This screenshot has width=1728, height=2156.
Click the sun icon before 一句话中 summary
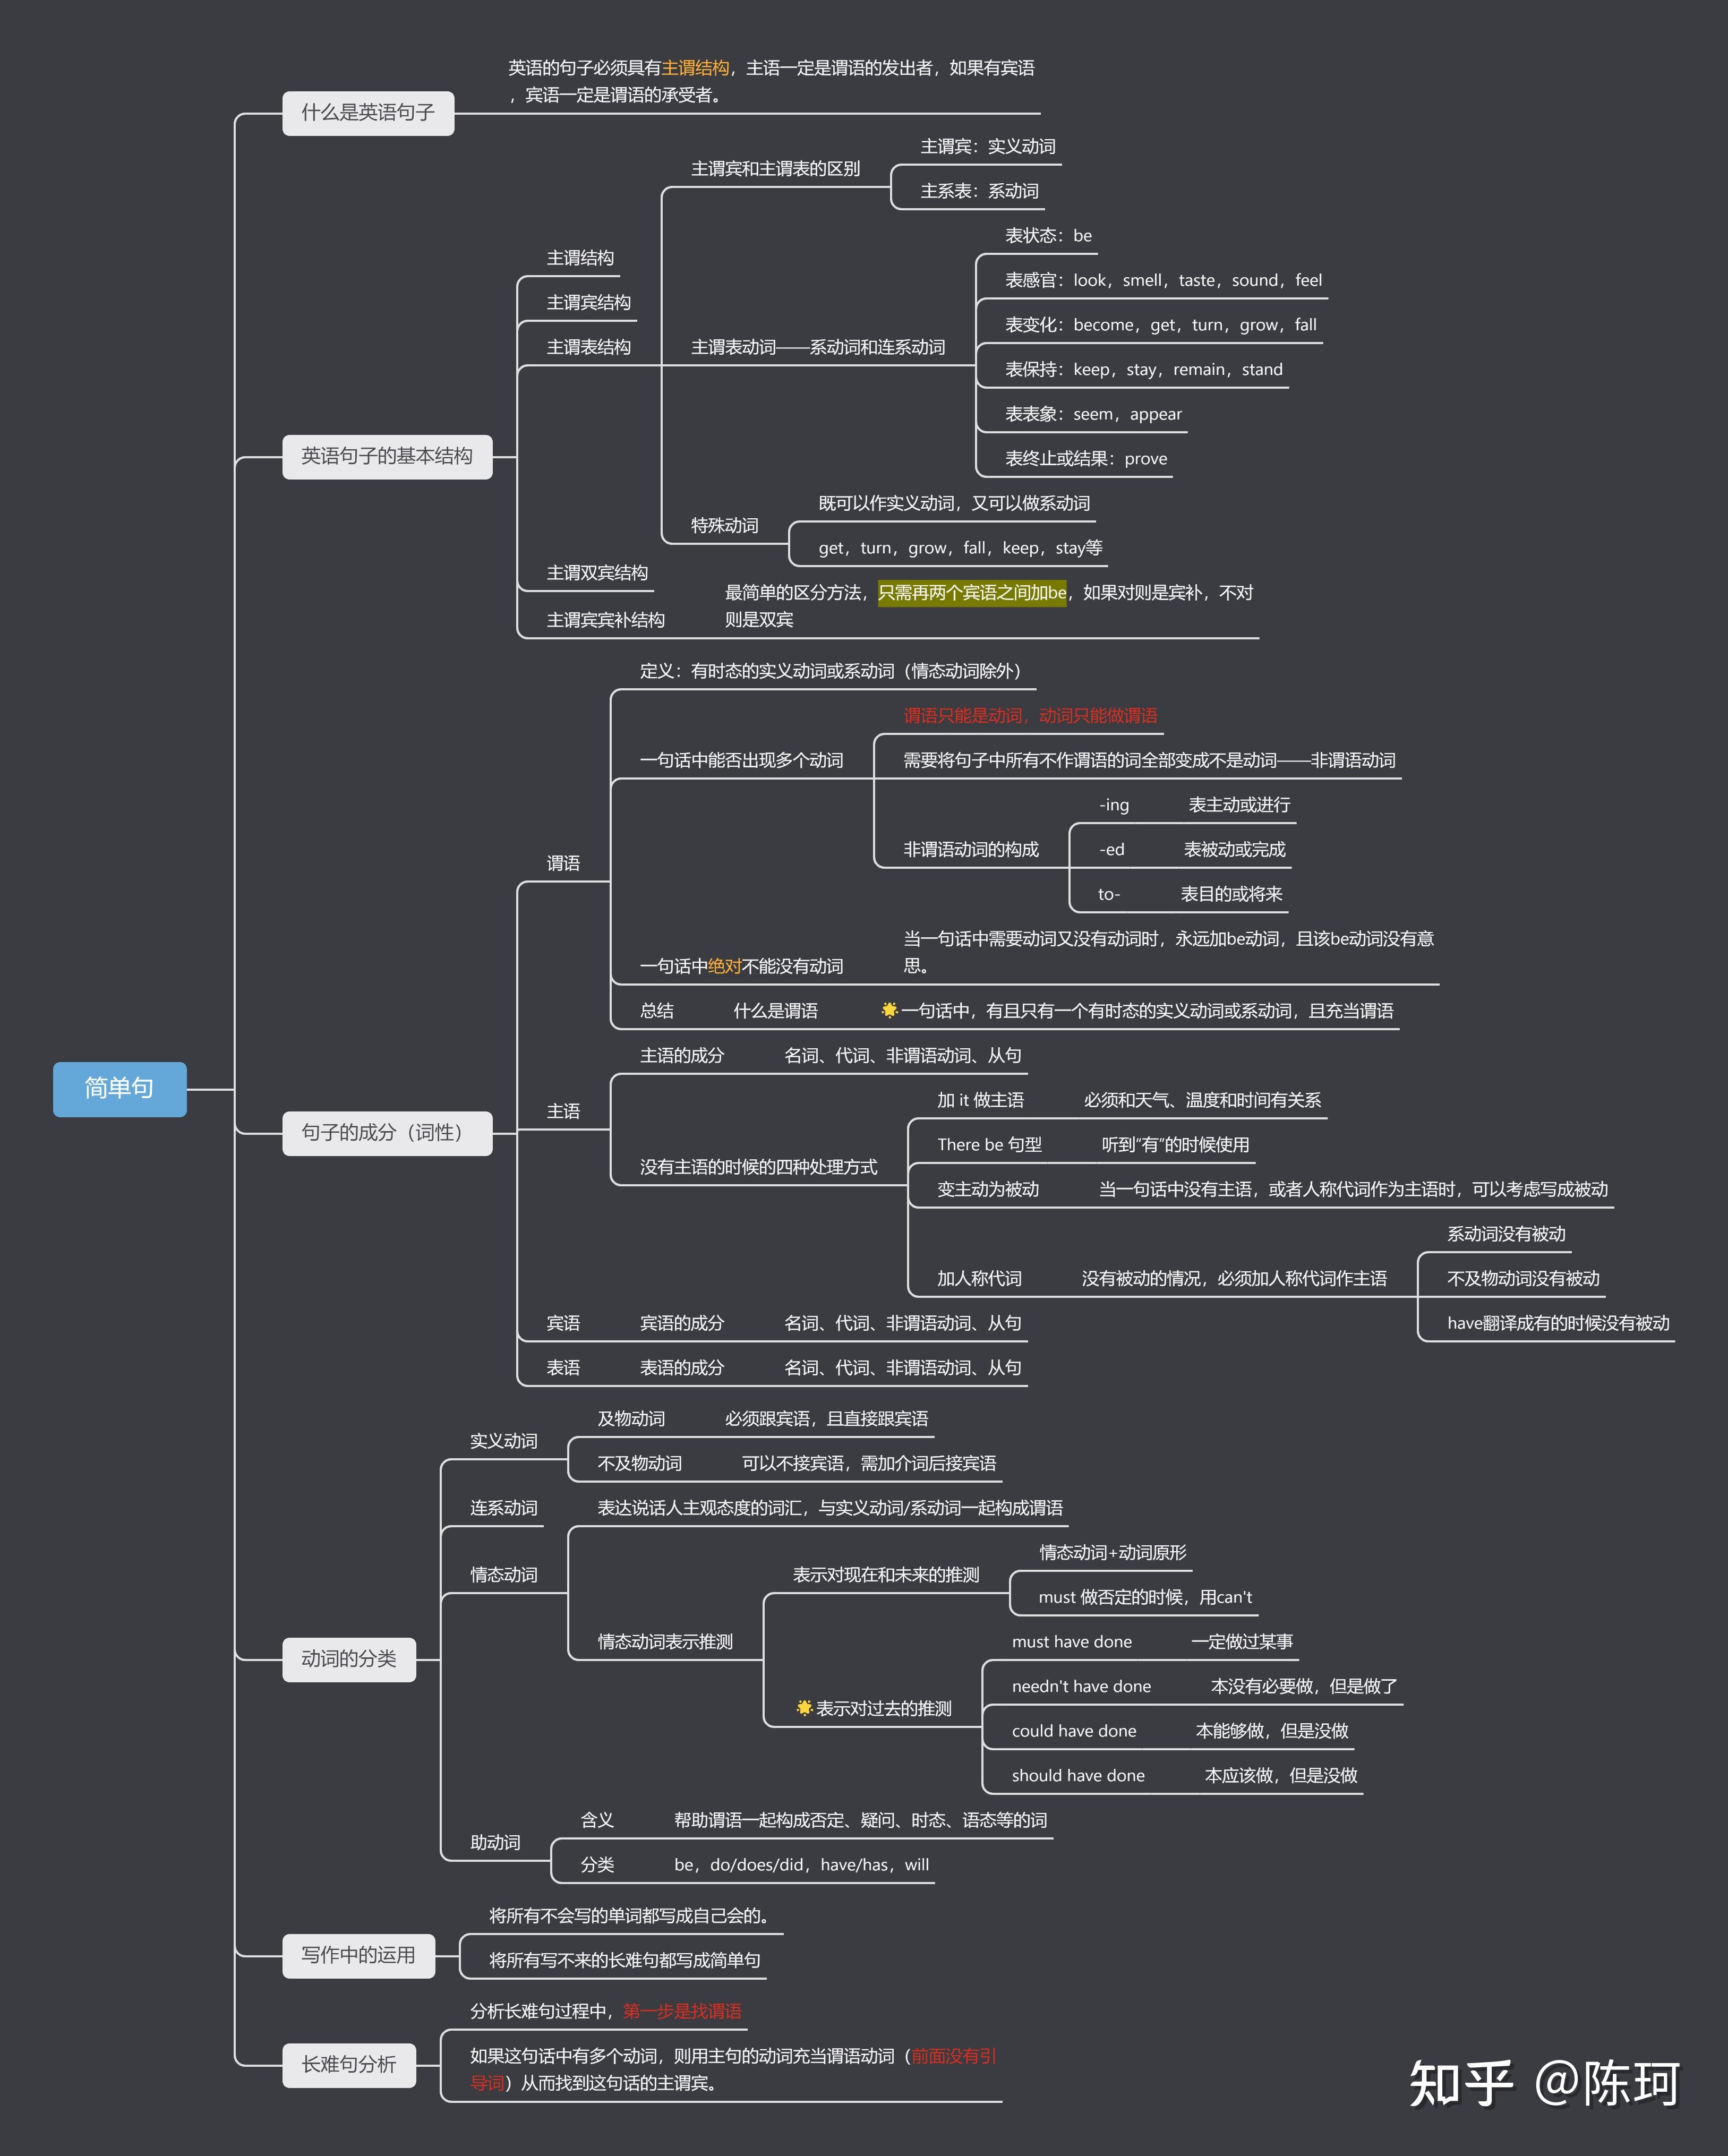click(889, 1010)
